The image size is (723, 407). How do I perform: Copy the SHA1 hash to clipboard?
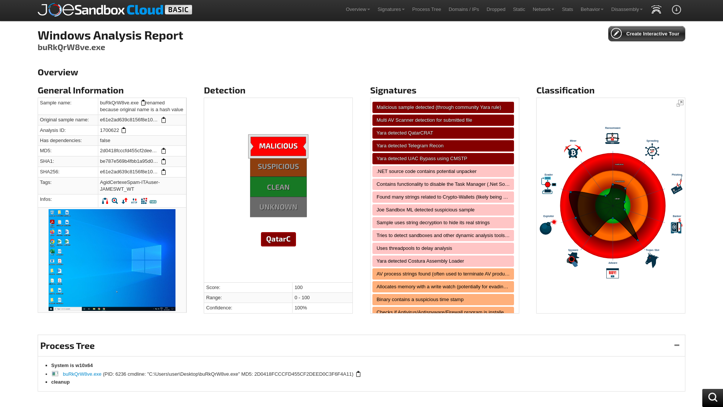tap(163, 161)
